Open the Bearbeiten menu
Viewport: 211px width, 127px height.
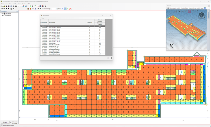click(8, 4)
